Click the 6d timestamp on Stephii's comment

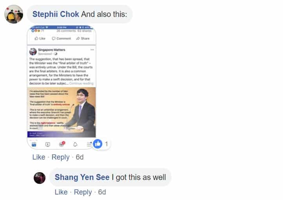[80, 157]
